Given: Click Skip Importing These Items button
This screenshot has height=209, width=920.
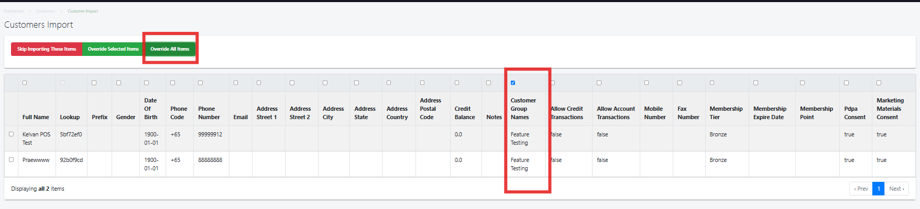Looking at the screenshot, I should click(x=47, y=49).
